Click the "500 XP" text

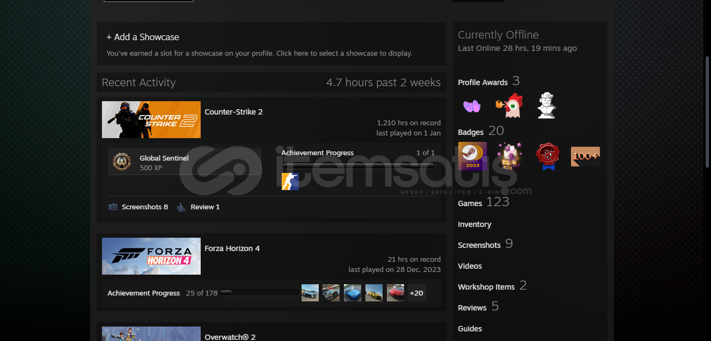click(151, 168)
